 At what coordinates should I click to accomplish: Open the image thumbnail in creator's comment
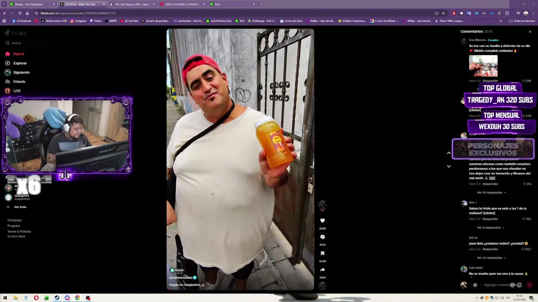(x=483, y=66)
